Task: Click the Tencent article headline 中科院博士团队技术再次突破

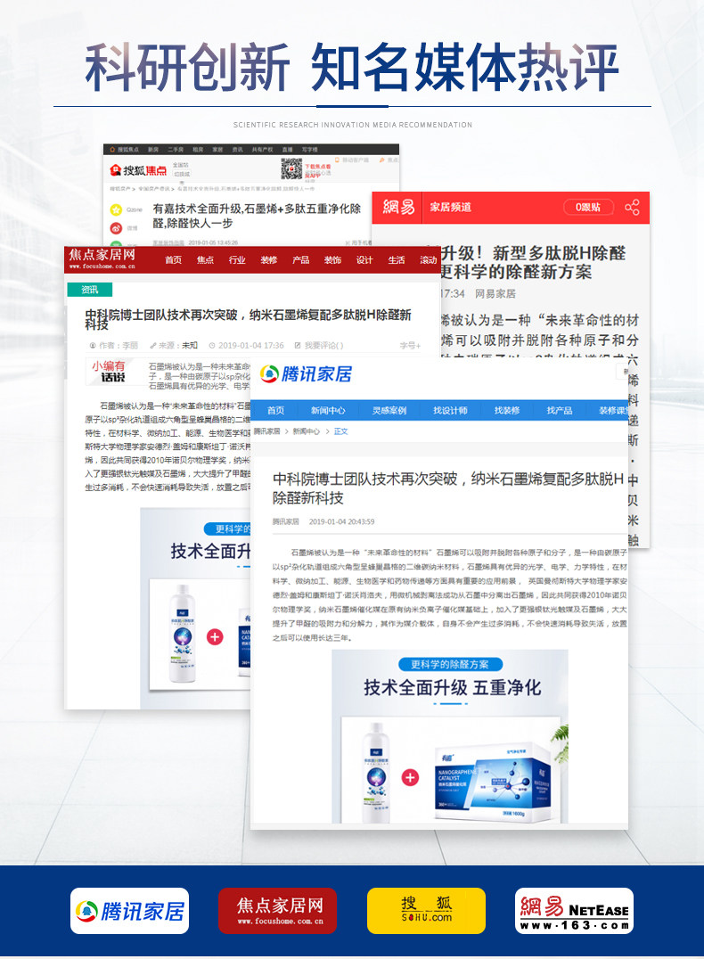Action: 447,488
